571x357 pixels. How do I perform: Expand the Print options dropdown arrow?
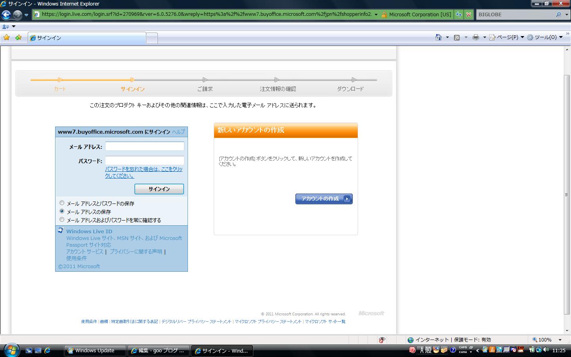pos(484,37)
